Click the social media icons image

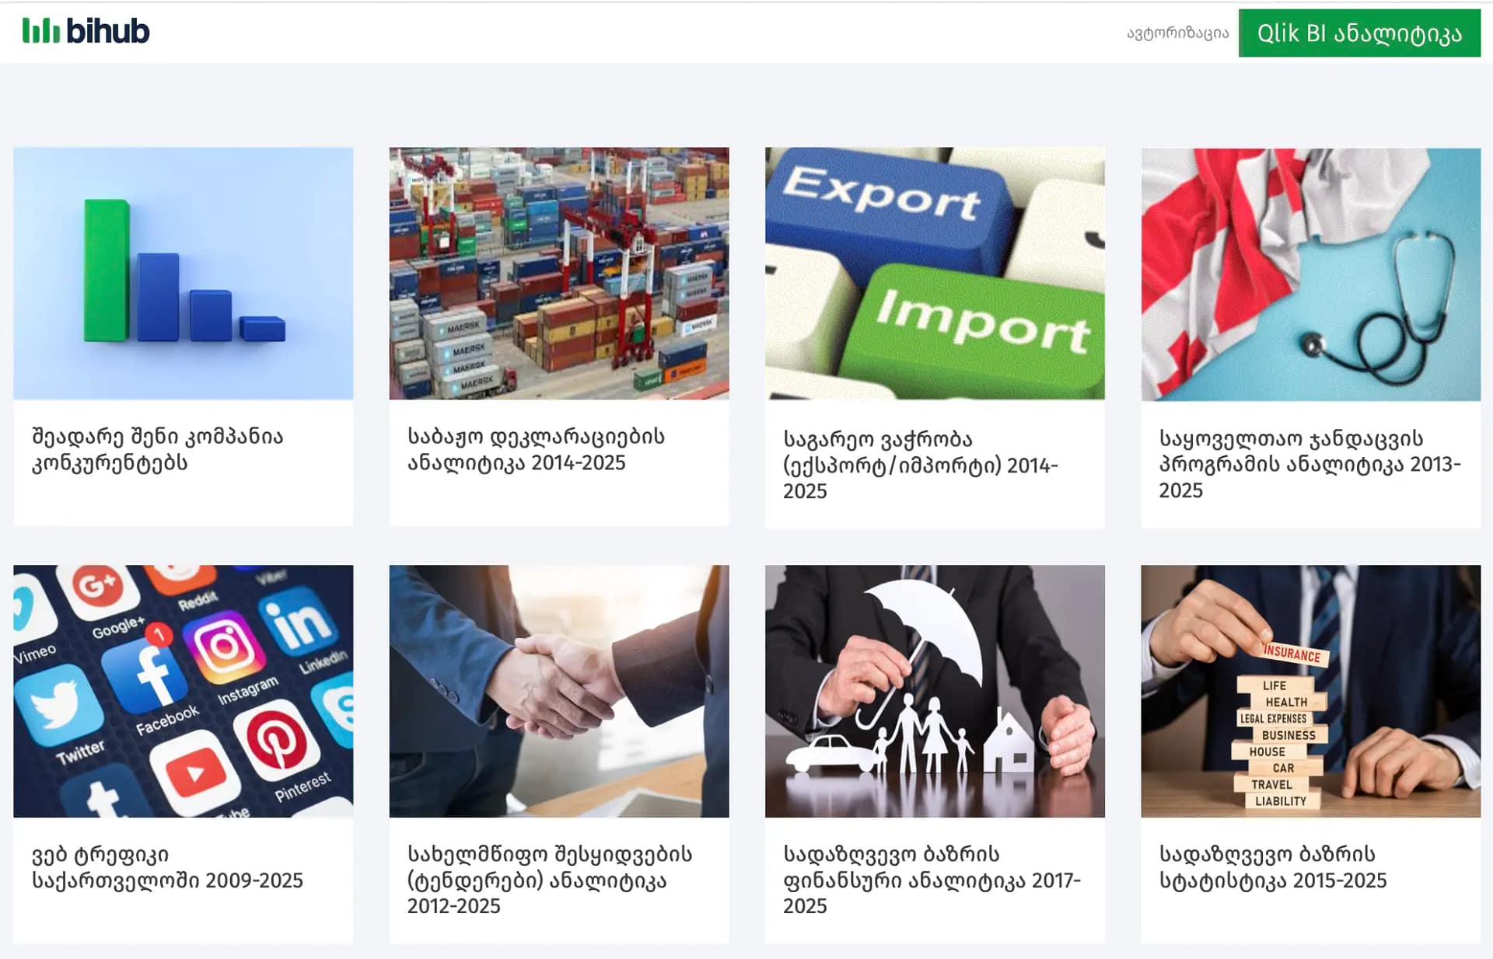point(184,691)
